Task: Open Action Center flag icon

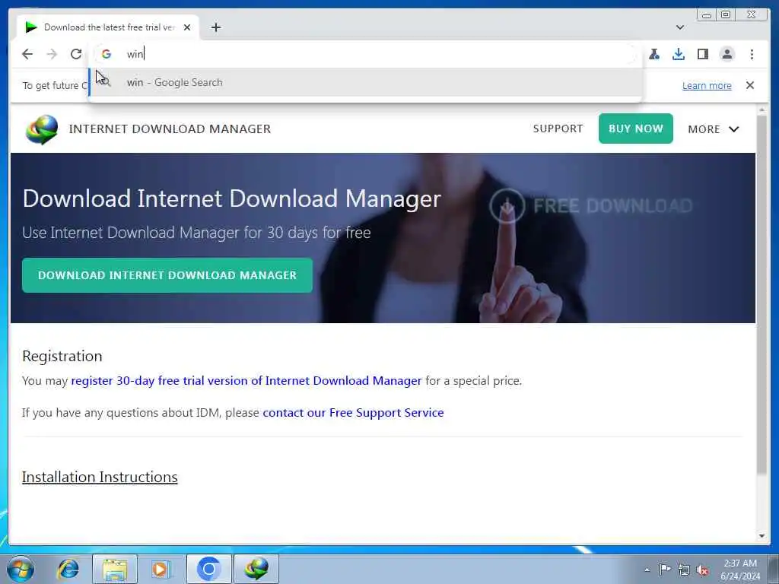Action: (x=665, y=570)
